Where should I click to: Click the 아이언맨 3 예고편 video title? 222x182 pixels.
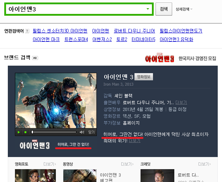(x=110, y=178)
